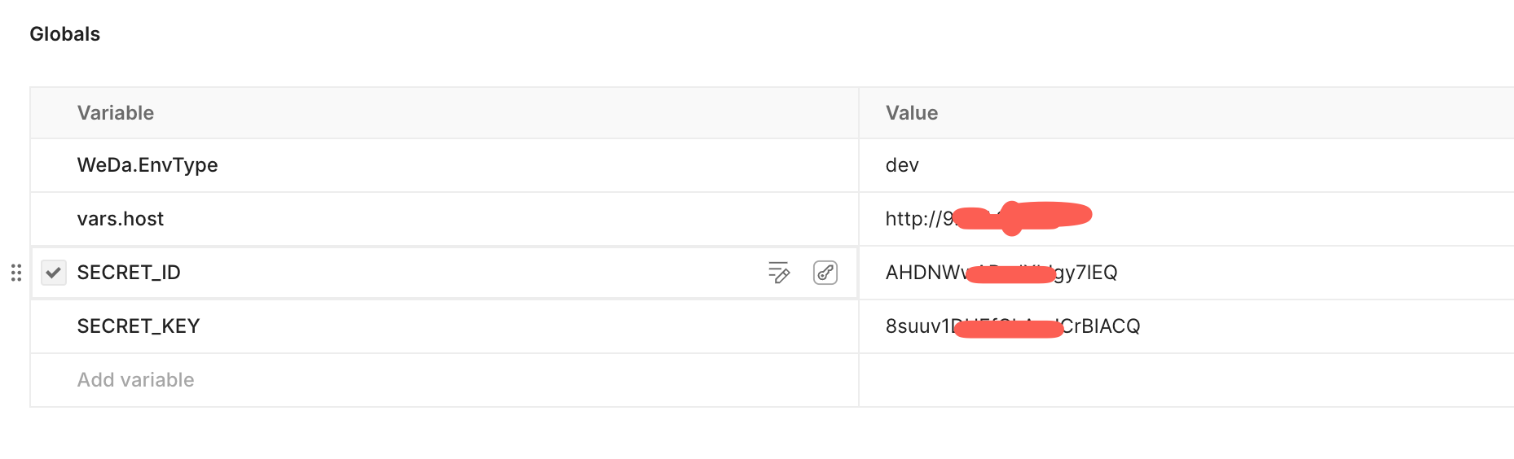1514x459 pixels.
Task: Select the SECRET_KEY variable name
Action: (139, 326)
